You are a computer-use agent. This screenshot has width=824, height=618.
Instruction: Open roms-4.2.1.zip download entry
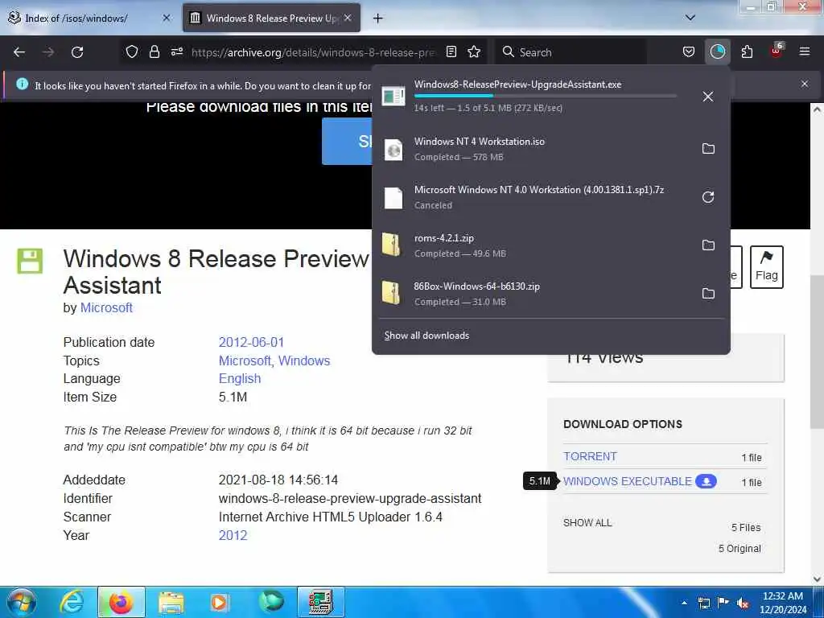point(536,245)
